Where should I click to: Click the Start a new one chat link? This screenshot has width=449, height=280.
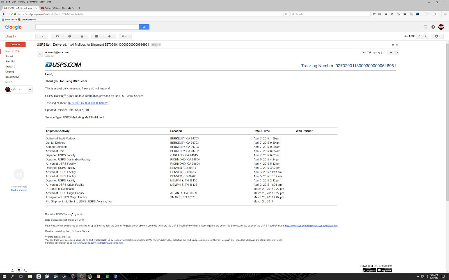pyautogui.click(x=19, y=190)
